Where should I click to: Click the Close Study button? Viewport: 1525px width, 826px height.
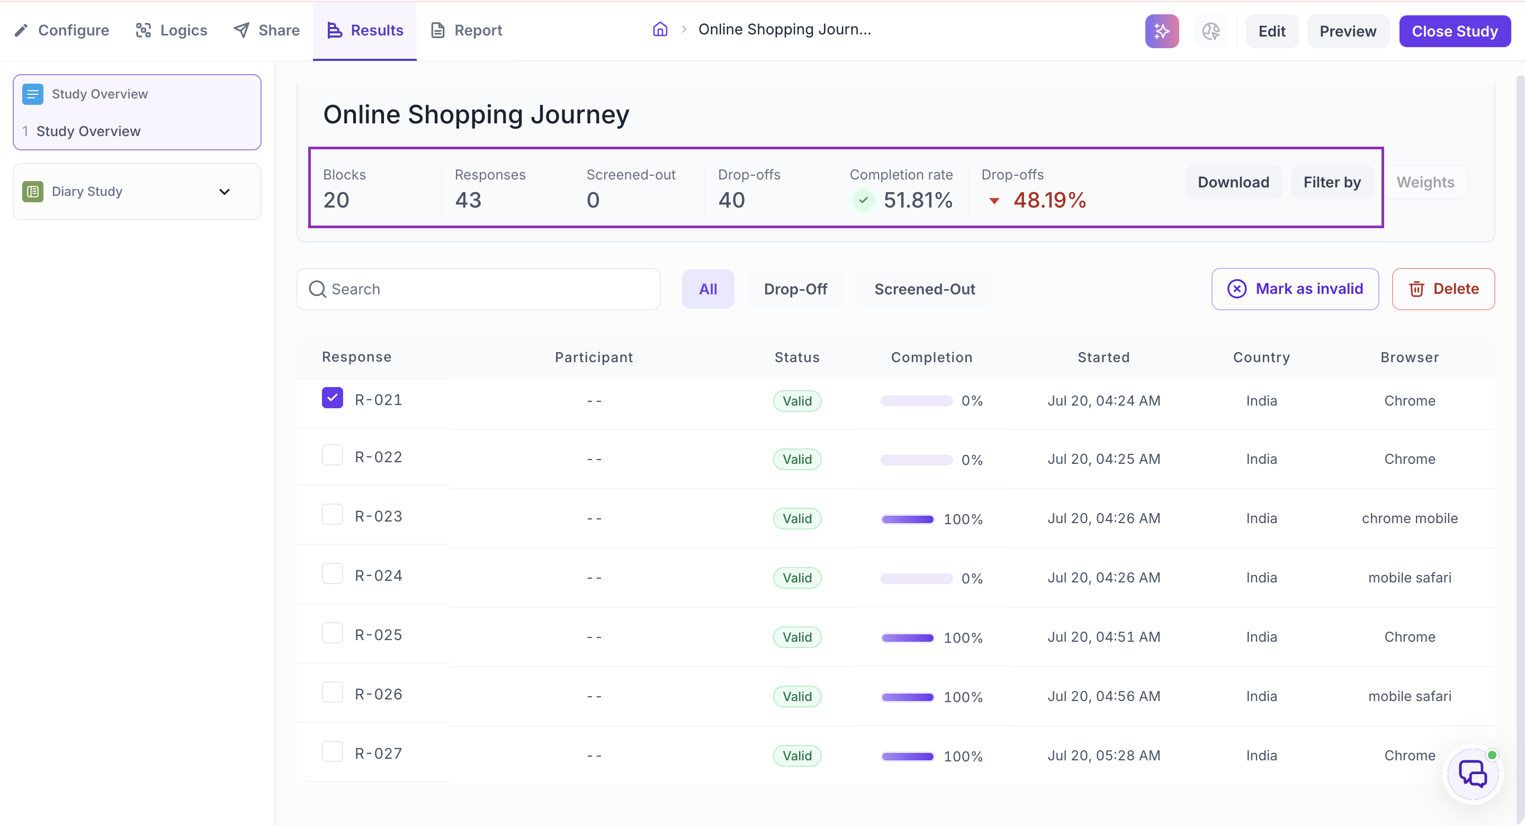[x=1455, y=31]
